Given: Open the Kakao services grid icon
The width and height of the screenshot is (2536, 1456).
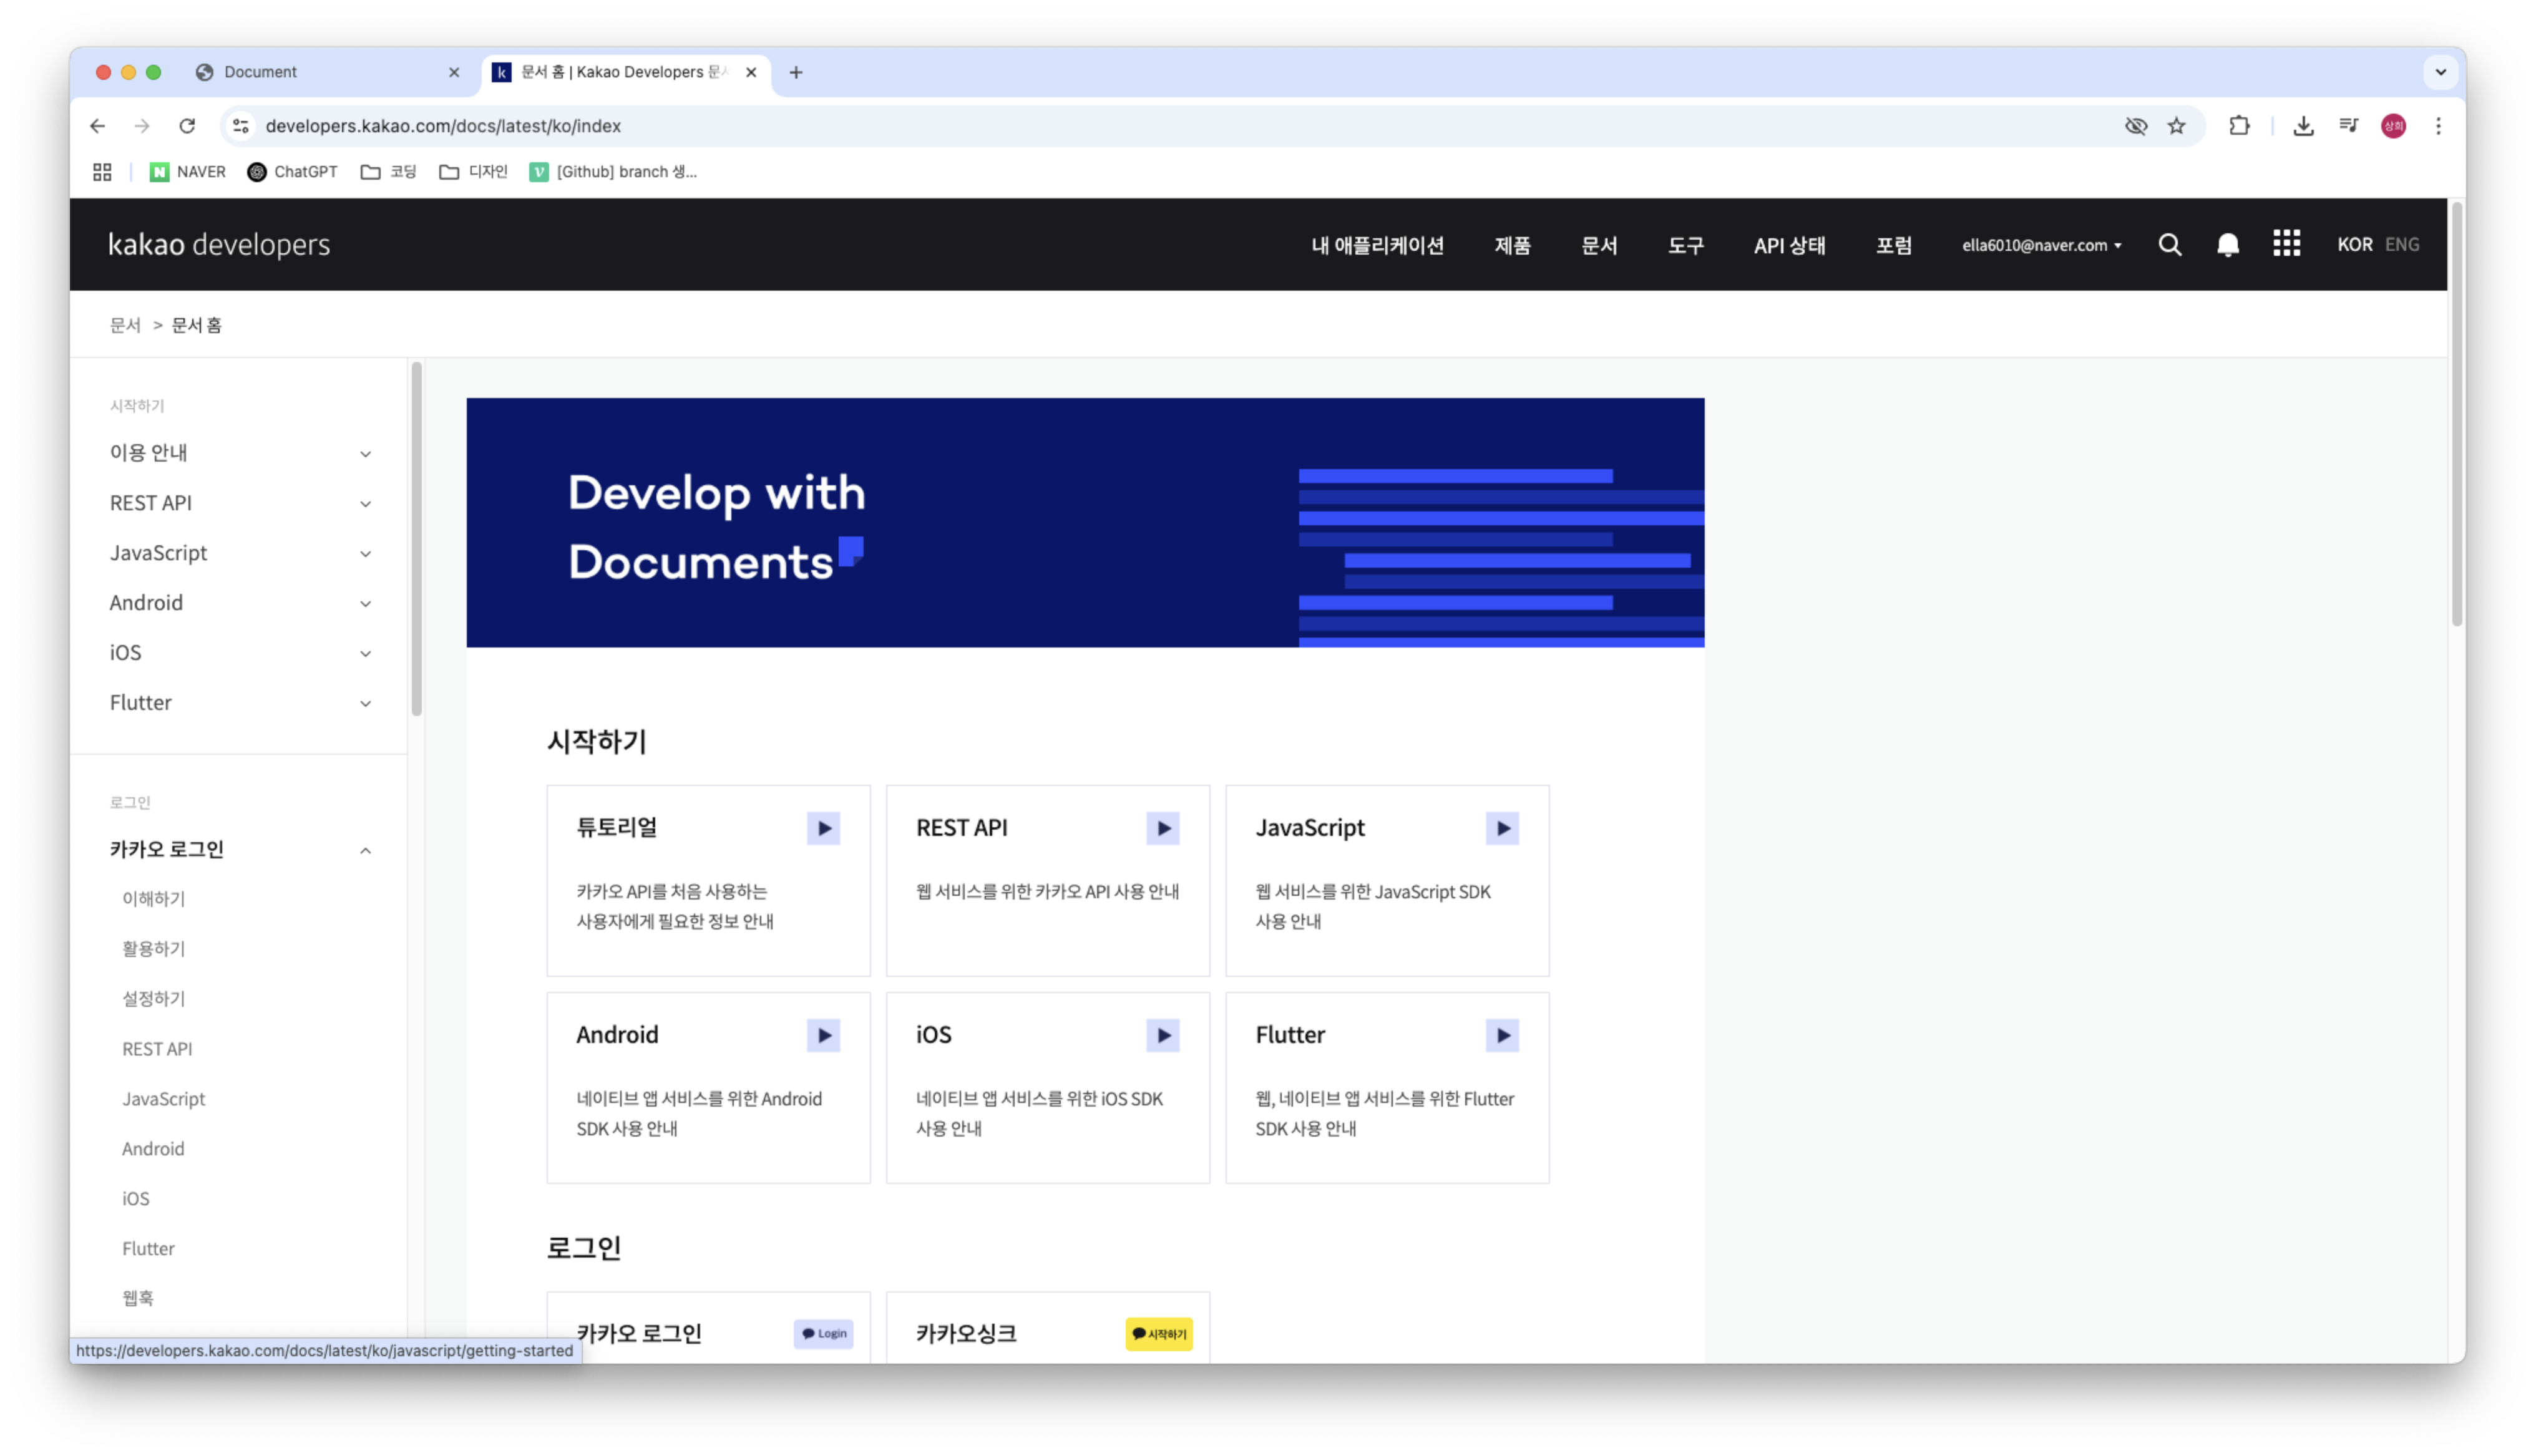Looking at the screenshot, I should (x=2287, y=244).
